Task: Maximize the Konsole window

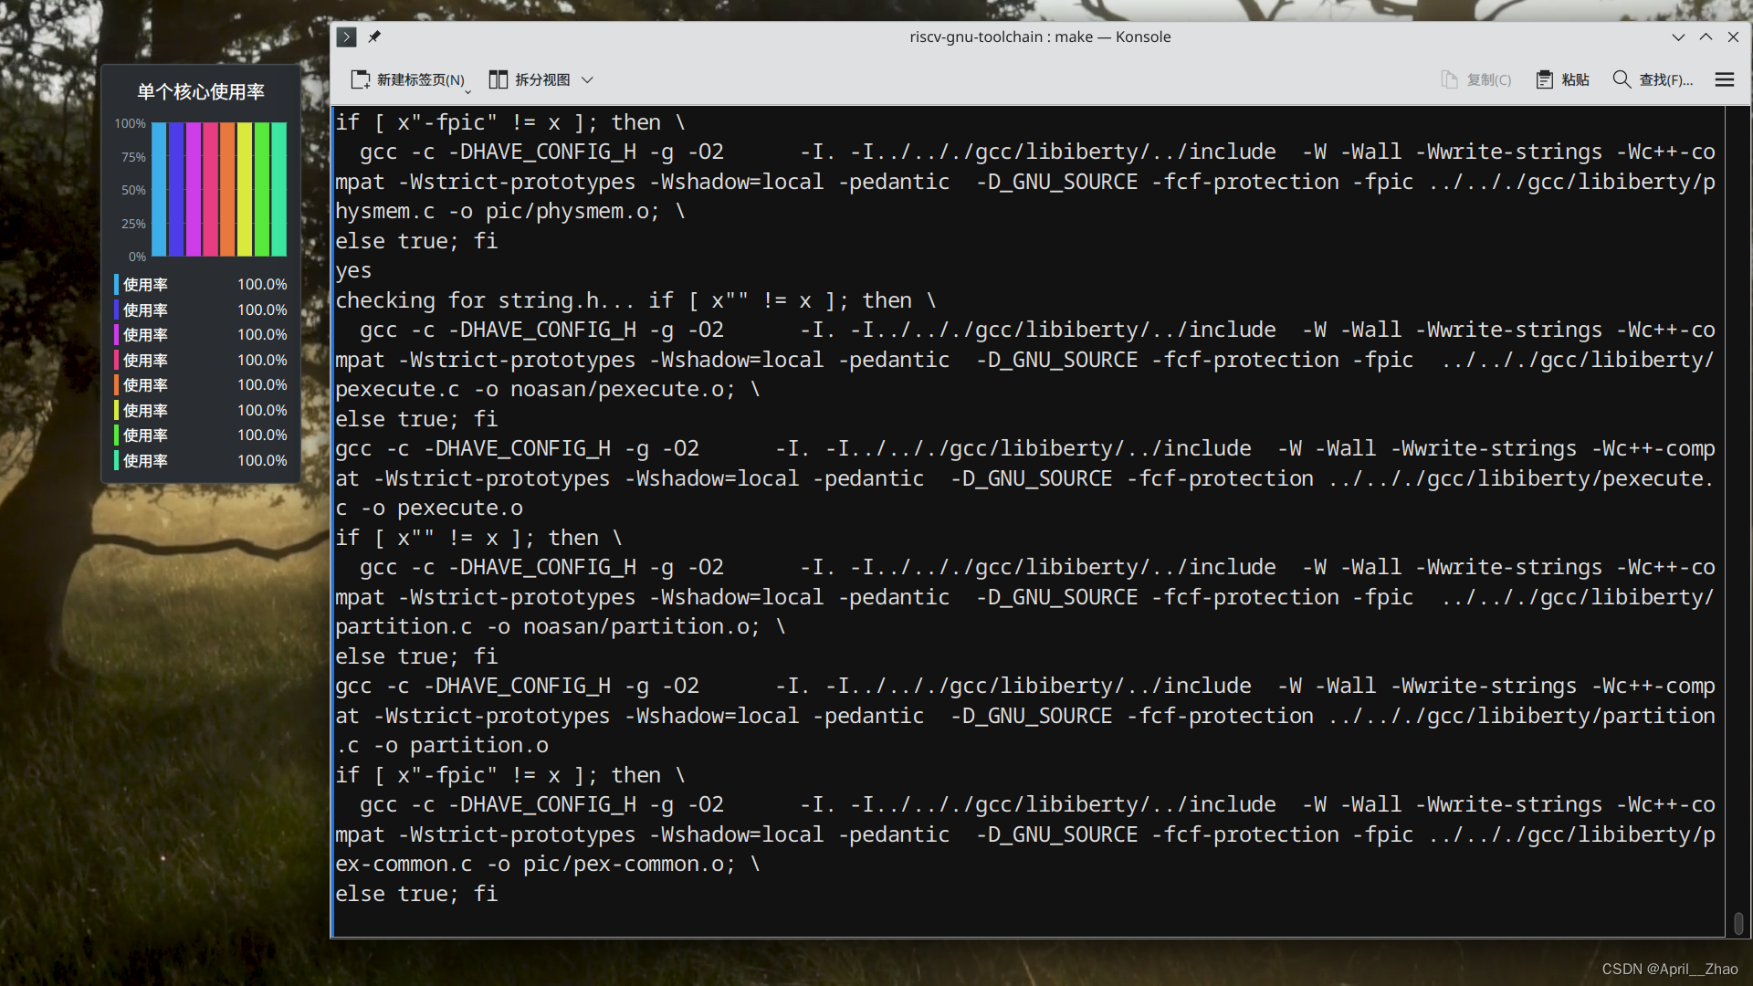Action: 1706,37
